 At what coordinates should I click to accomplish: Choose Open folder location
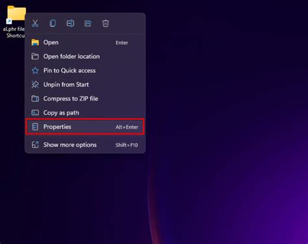pos(85,57)
